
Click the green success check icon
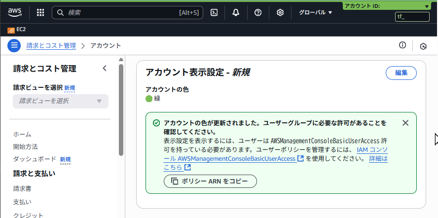point(156,123)
